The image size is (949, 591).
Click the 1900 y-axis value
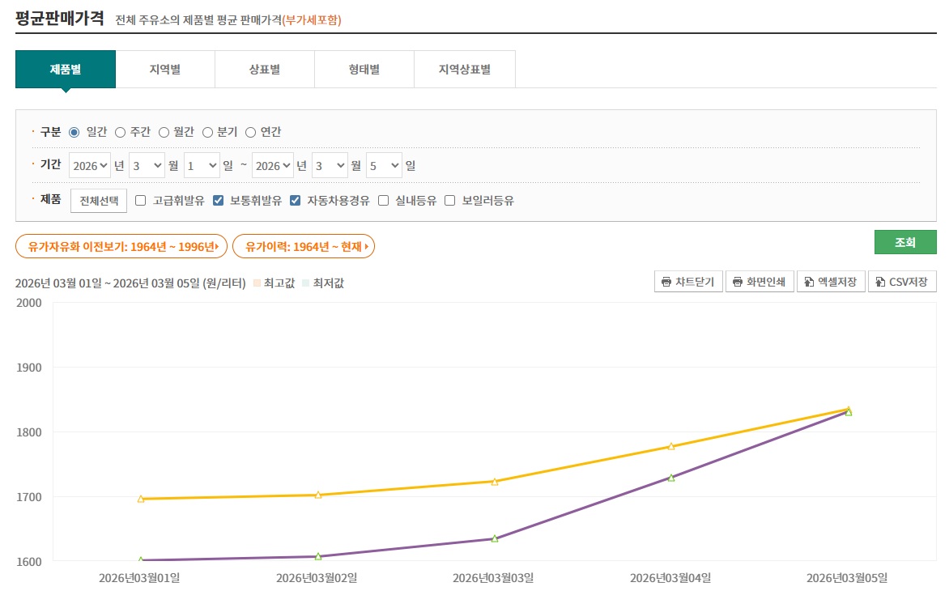[x=29, y=368]
